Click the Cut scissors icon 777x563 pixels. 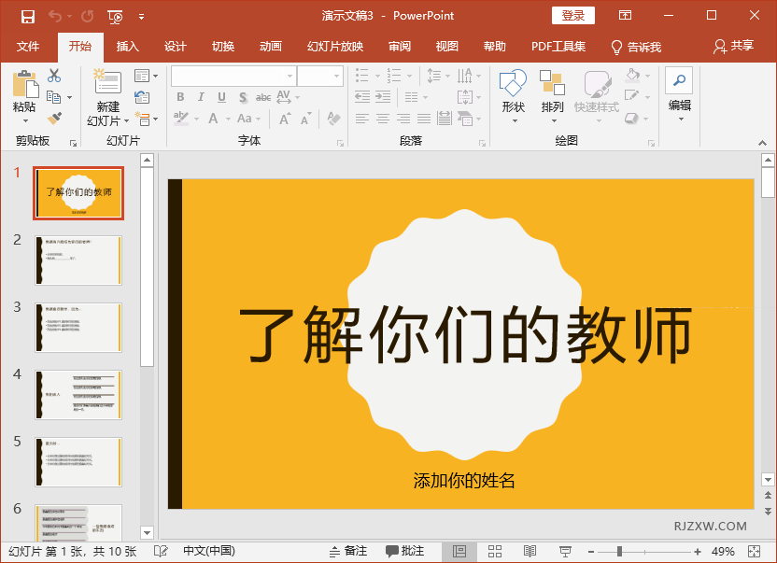pos(54,76)
